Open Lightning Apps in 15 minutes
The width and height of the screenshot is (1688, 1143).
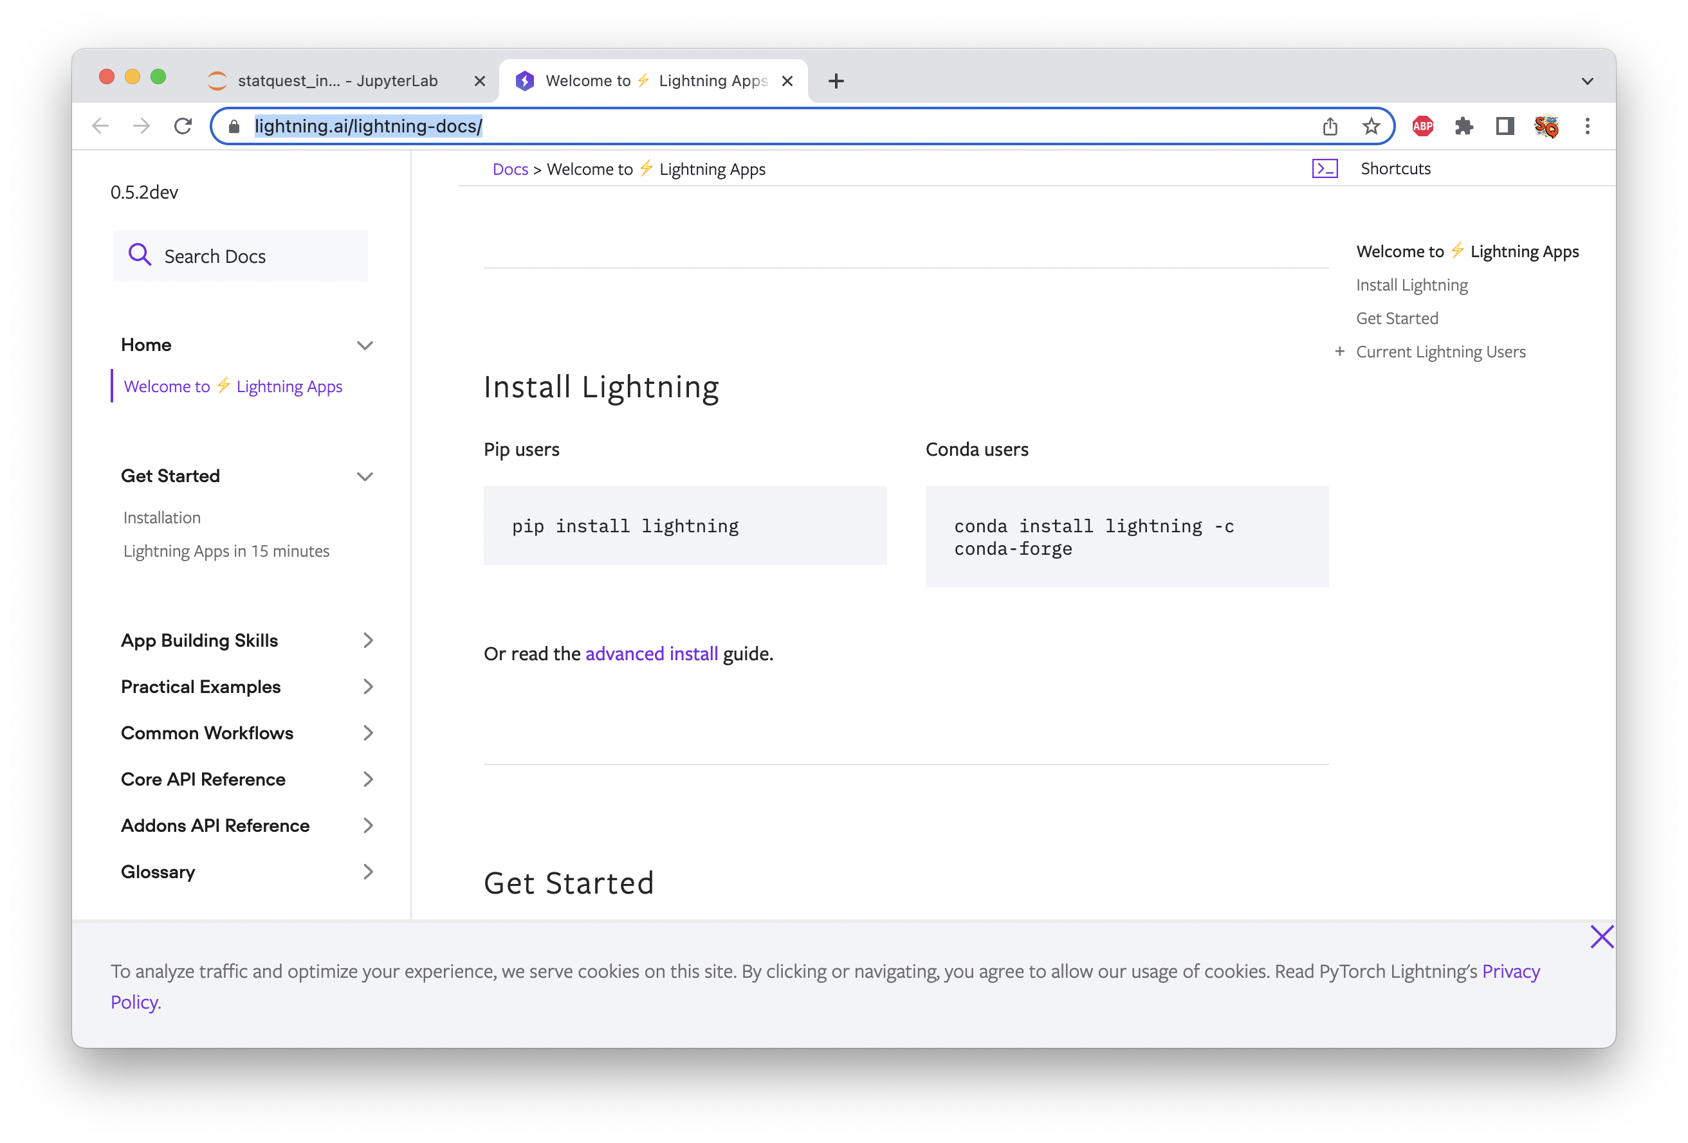tap(226, 551)
